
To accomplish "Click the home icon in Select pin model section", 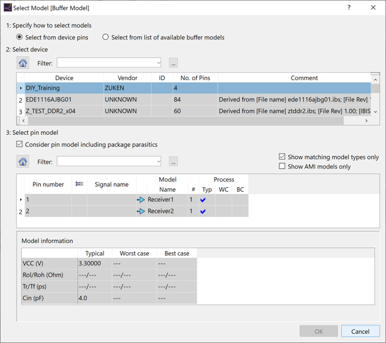I will [23, 161].
